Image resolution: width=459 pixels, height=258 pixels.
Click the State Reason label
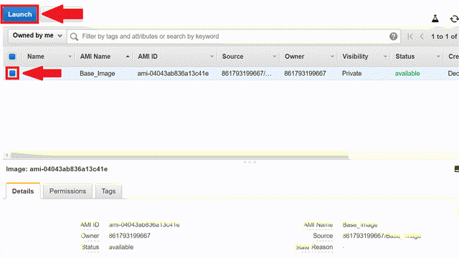click(314, 247)
